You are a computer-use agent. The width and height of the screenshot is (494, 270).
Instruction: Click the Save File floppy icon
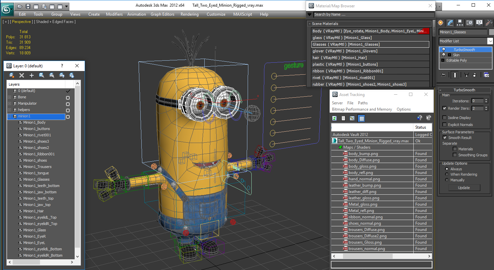[28, 6]
